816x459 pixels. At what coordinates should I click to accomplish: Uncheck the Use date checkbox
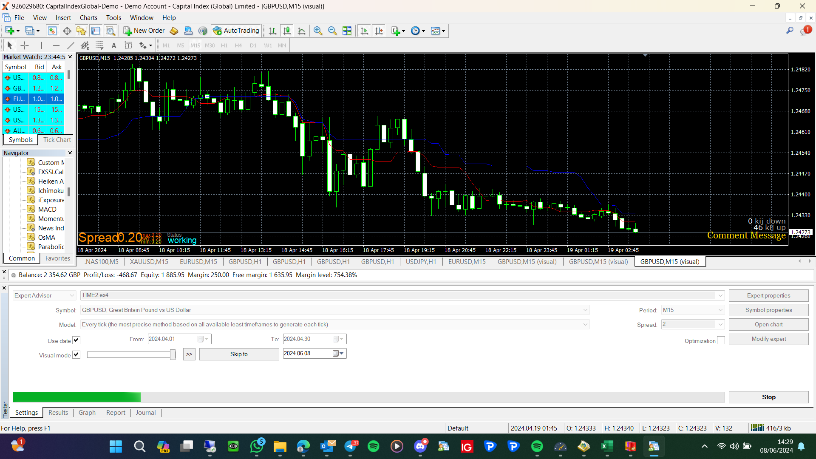[76, 340]
